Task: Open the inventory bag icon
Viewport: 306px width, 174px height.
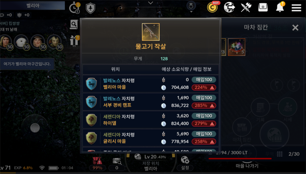Action: (263, 7)
